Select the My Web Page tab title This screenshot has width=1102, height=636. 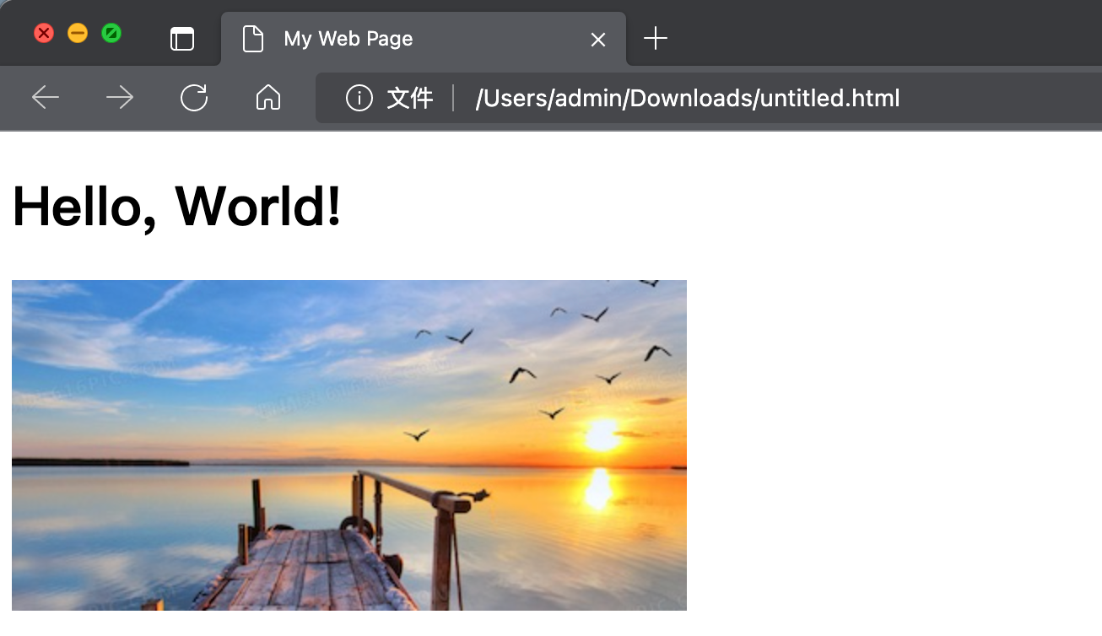[348, 39]
